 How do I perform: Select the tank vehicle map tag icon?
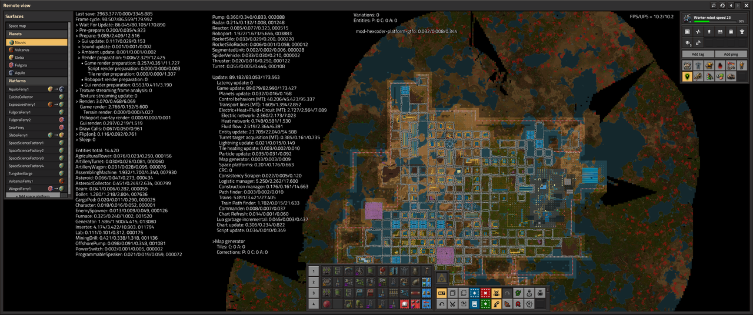(731, 76)
